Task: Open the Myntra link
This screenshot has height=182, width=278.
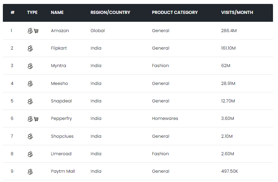Action: 58,66
